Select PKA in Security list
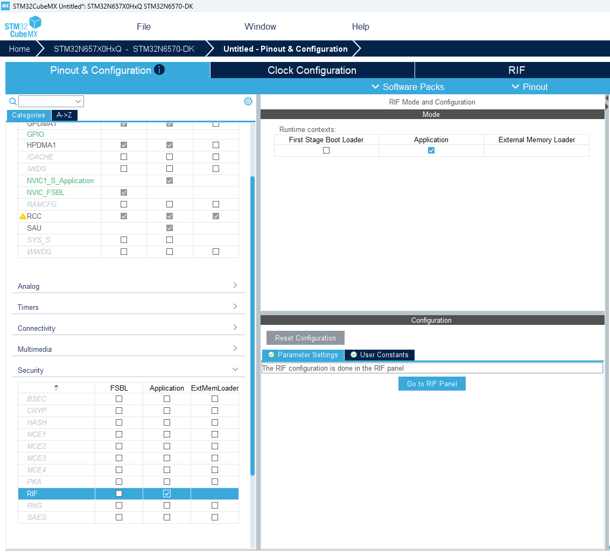The image size is (610, 556). (x=34, y=482)
